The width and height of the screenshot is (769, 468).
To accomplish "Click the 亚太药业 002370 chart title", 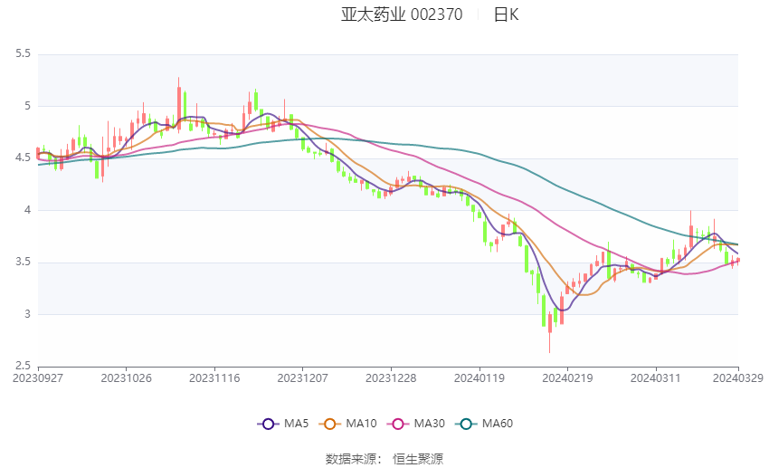I will click(x=402, y=14).
